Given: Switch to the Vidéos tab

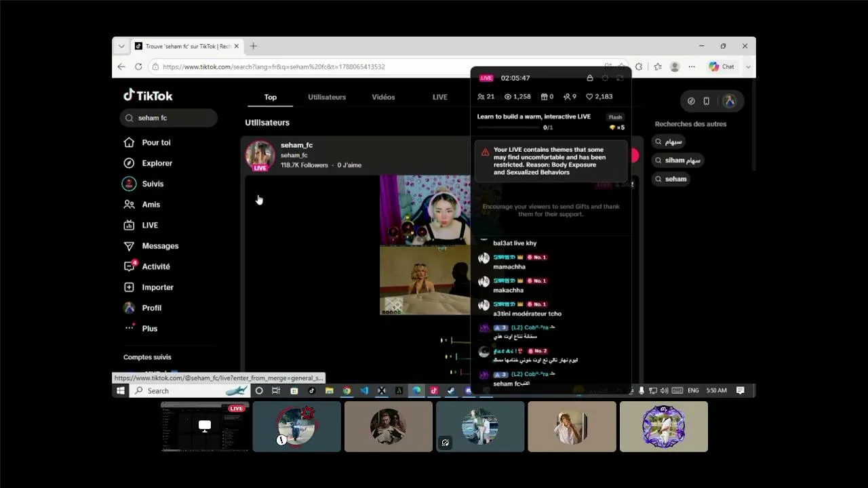Looking at the screenshot, I should (383, 97).
